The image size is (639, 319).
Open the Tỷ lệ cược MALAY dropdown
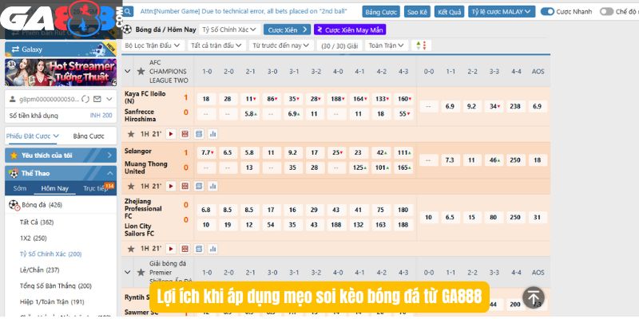coord(502,11)
